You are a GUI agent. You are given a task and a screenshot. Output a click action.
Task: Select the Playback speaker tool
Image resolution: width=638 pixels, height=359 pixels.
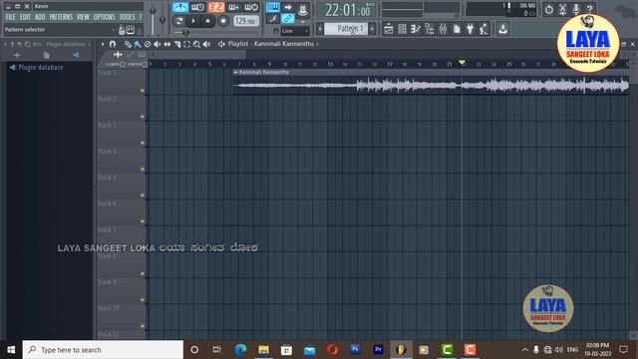tap(206, 44)
